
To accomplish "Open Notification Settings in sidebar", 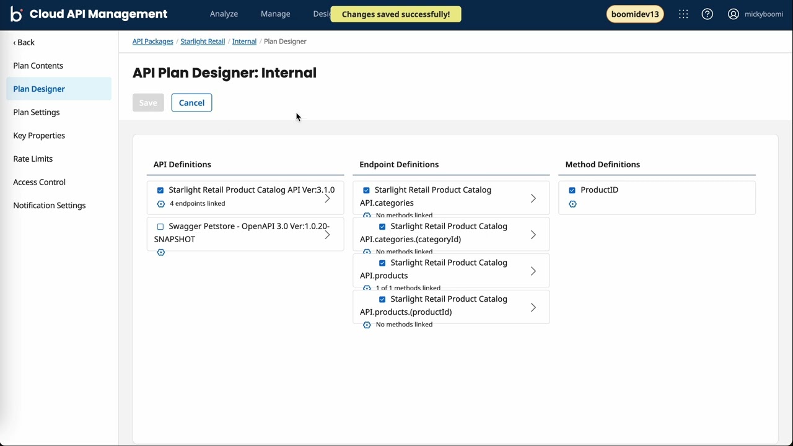I will pyautogui.click(x=50, y=206).
